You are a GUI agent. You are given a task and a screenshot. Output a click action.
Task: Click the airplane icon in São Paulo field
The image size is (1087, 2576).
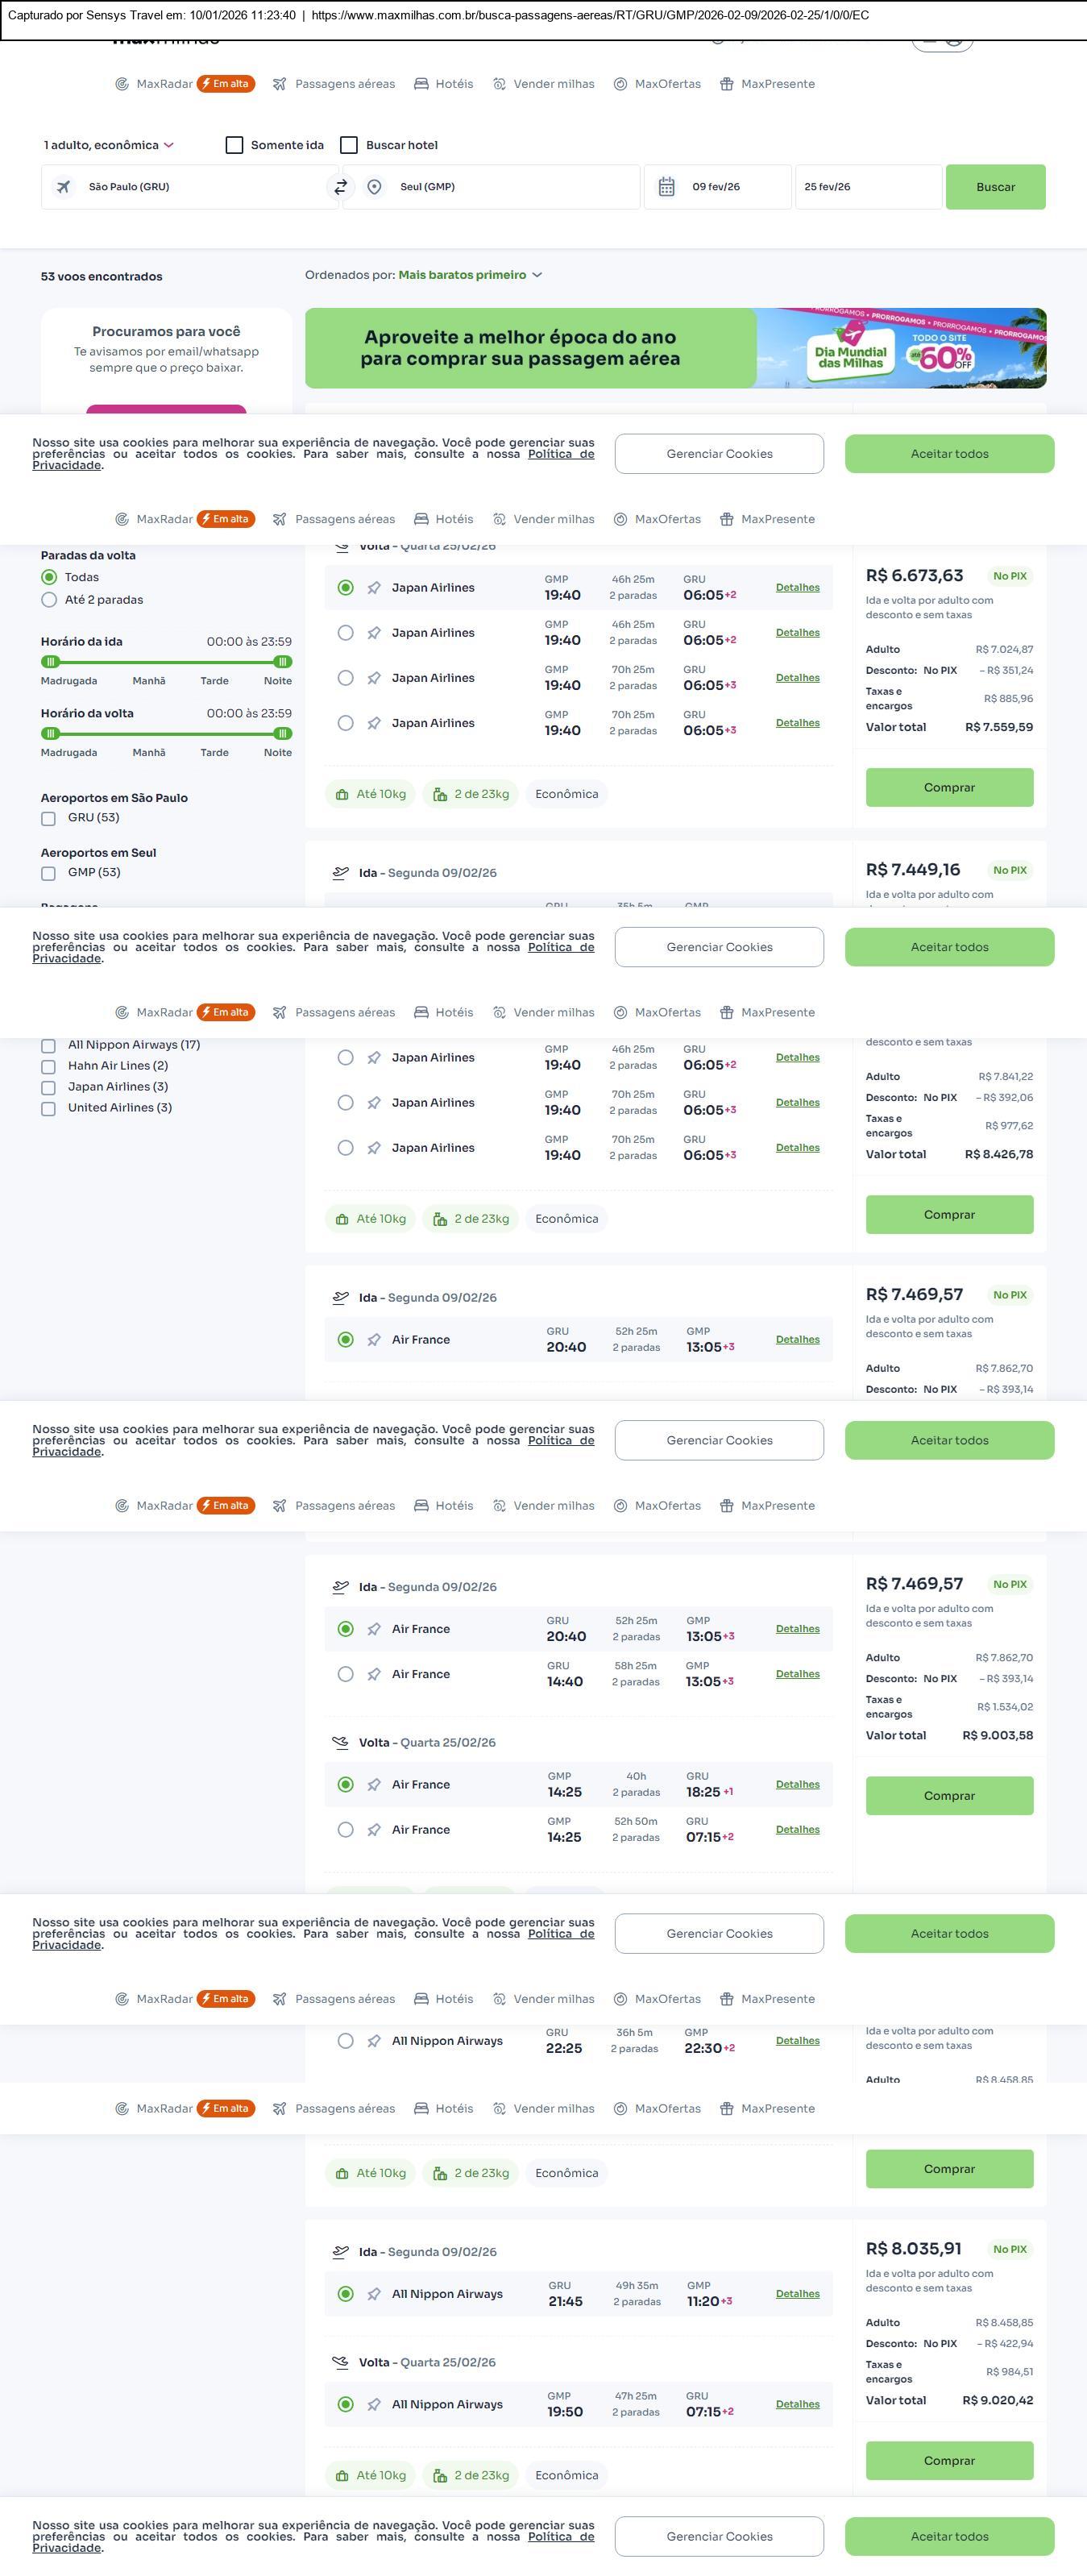(x=64, y=187)
